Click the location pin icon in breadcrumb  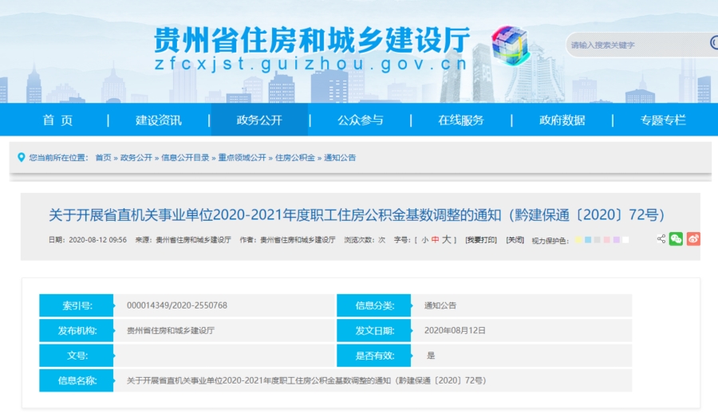click(x=21, y=157)
